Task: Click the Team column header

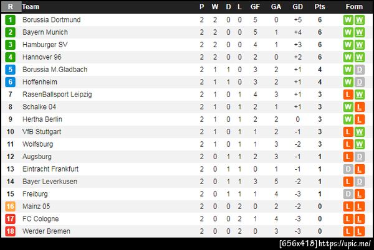Action: pos(31,7)
